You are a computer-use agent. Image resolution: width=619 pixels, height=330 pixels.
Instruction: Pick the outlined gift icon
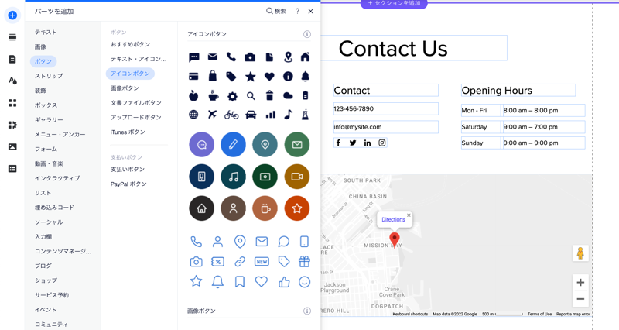click(304, 261)
